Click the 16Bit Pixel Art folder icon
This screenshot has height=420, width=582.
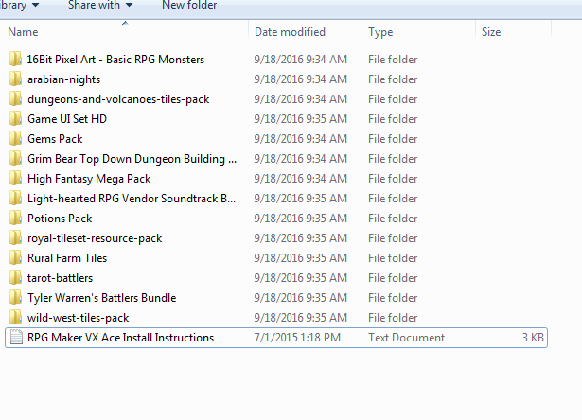[15, 60]
